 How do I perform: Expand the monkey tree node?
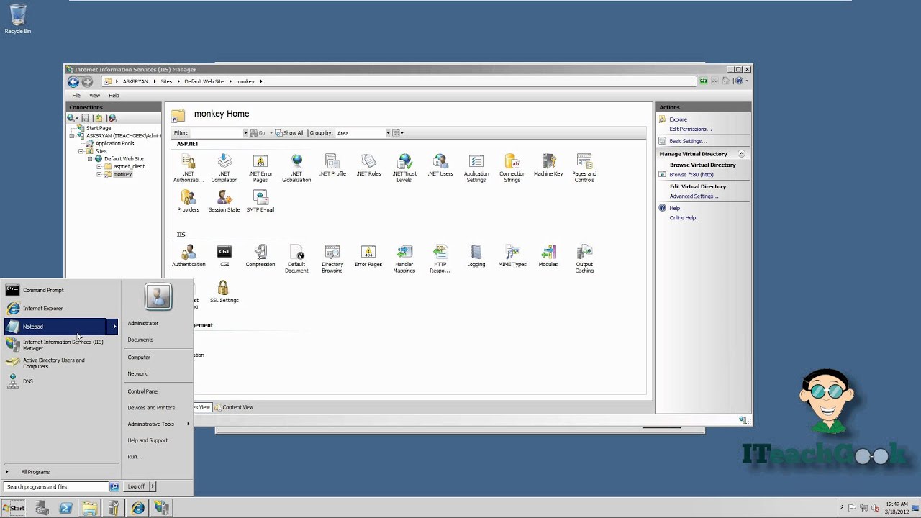pos(99,174)
